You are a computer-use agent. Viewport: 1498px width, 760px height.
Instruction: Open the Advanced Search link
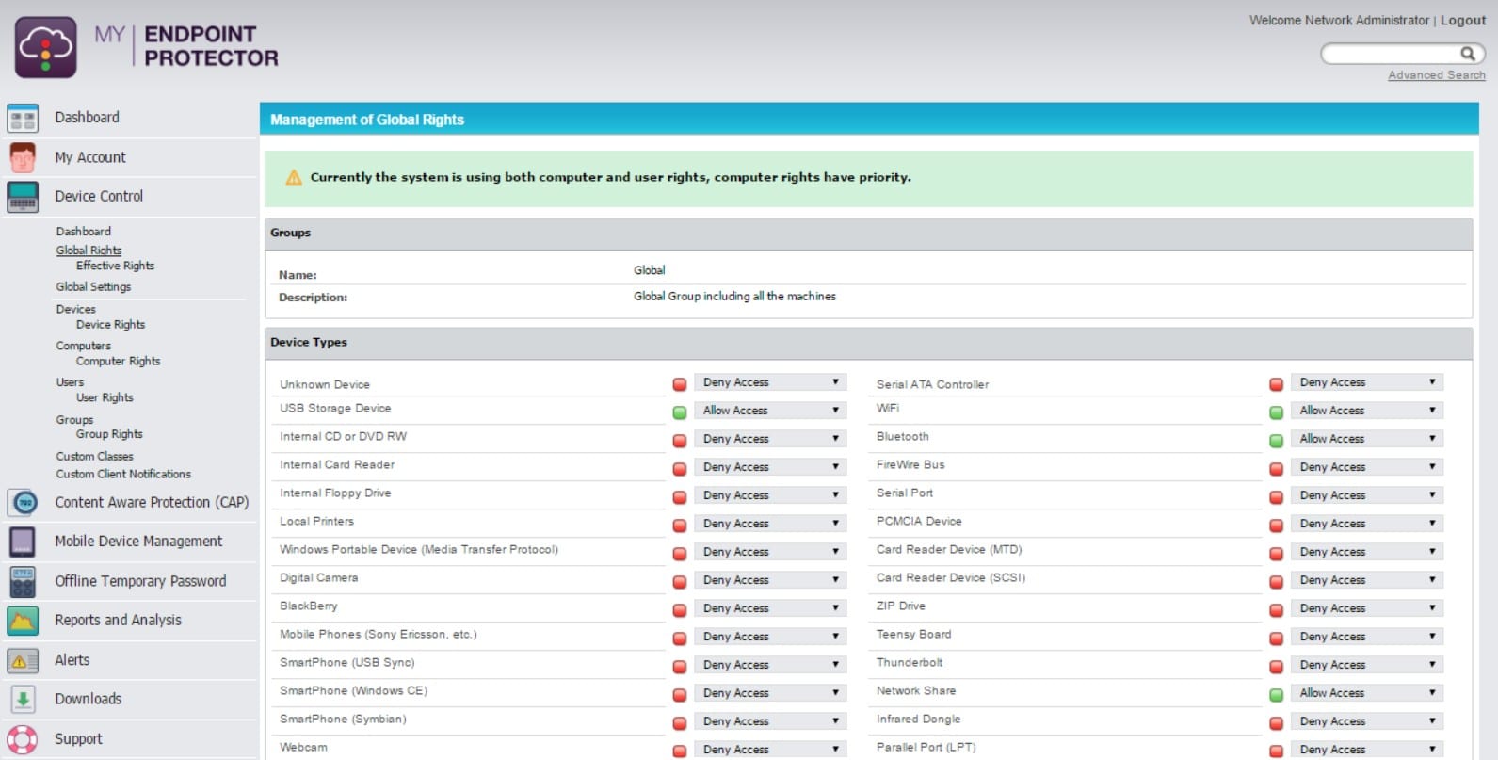1436,75
